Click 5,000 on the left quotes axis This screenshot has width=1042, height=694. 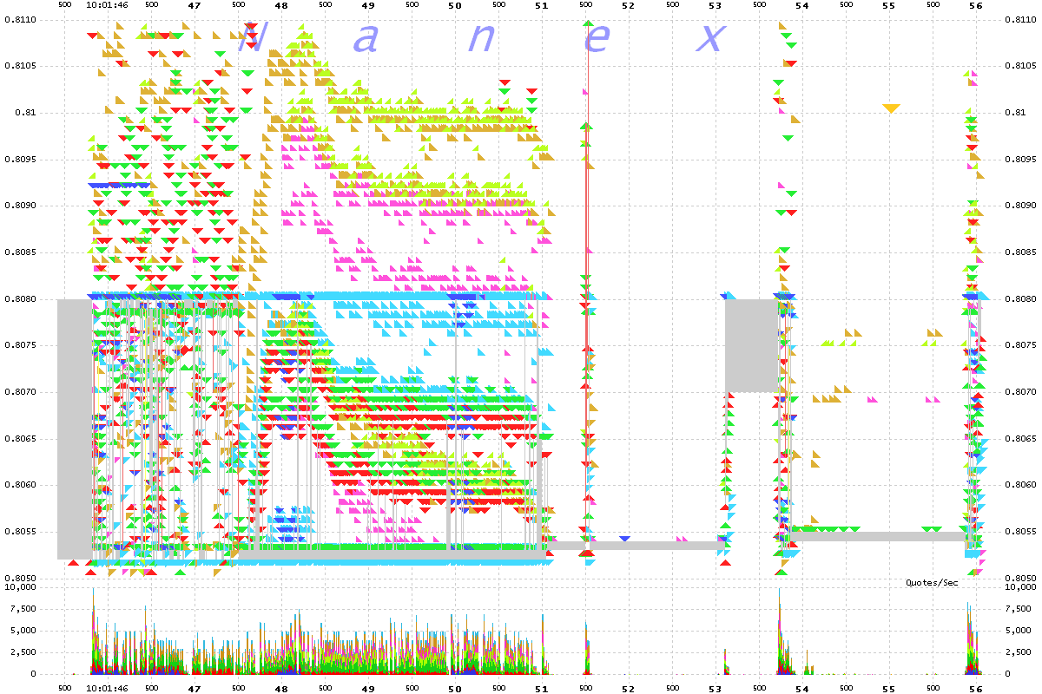24,631
